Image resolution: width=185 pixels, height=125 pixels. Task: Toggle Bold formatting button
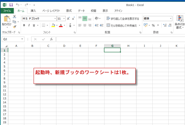(24, 25)
